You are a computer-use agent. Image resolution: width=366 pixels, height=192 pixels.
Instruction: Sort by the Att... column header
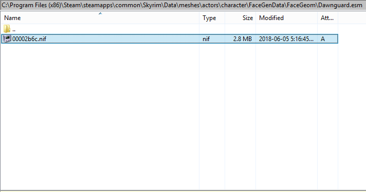pos(328,18)
